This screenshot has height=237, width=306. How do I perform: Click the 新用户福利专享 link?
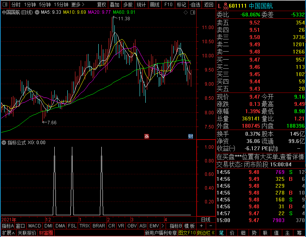click(x=161, y=233)
